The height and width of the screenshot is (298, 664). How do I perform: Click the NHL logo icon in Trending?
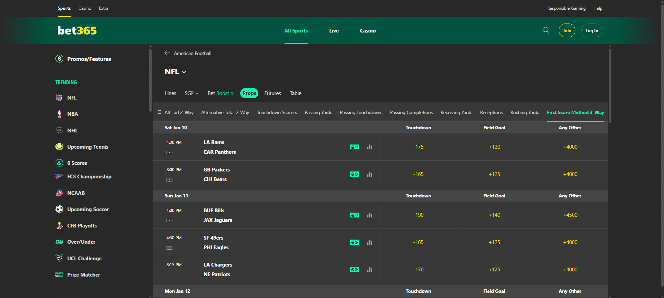coord(59,130)
